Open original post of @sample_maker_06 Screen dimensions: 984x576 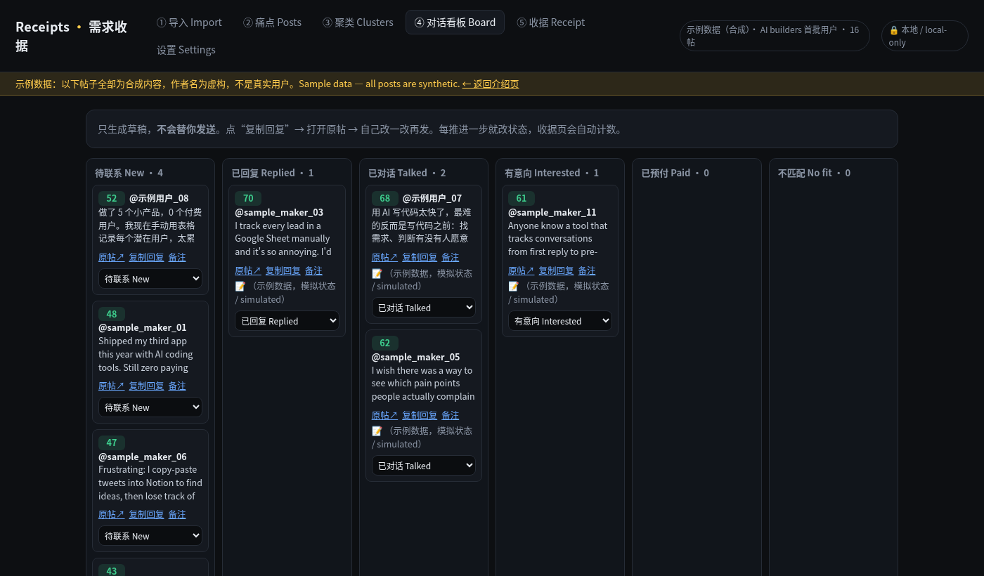tap(111, 515)
